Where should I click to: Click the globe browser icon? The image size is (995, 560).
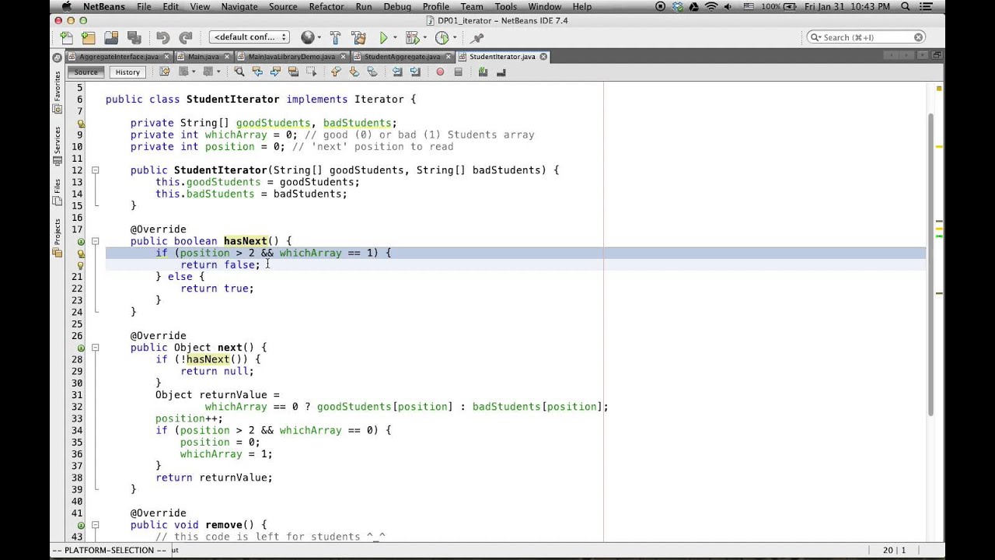(308, 37)
